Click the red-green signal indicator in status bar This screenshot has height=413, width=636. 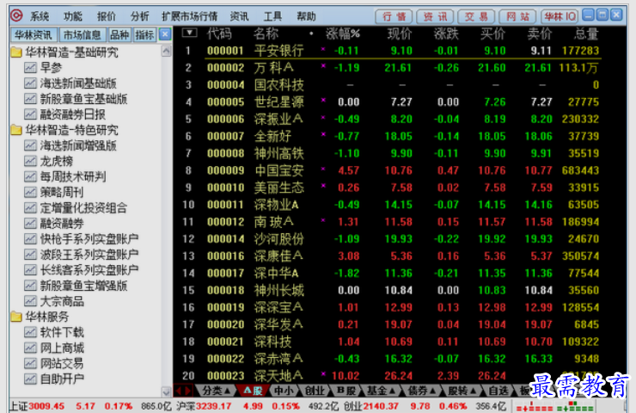554,406
